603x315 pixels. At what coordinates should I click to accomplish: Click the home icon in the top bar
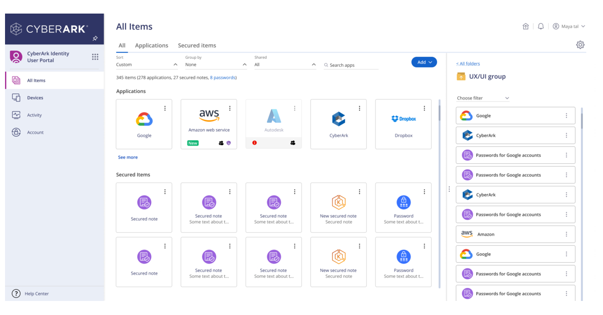point(526,27)
